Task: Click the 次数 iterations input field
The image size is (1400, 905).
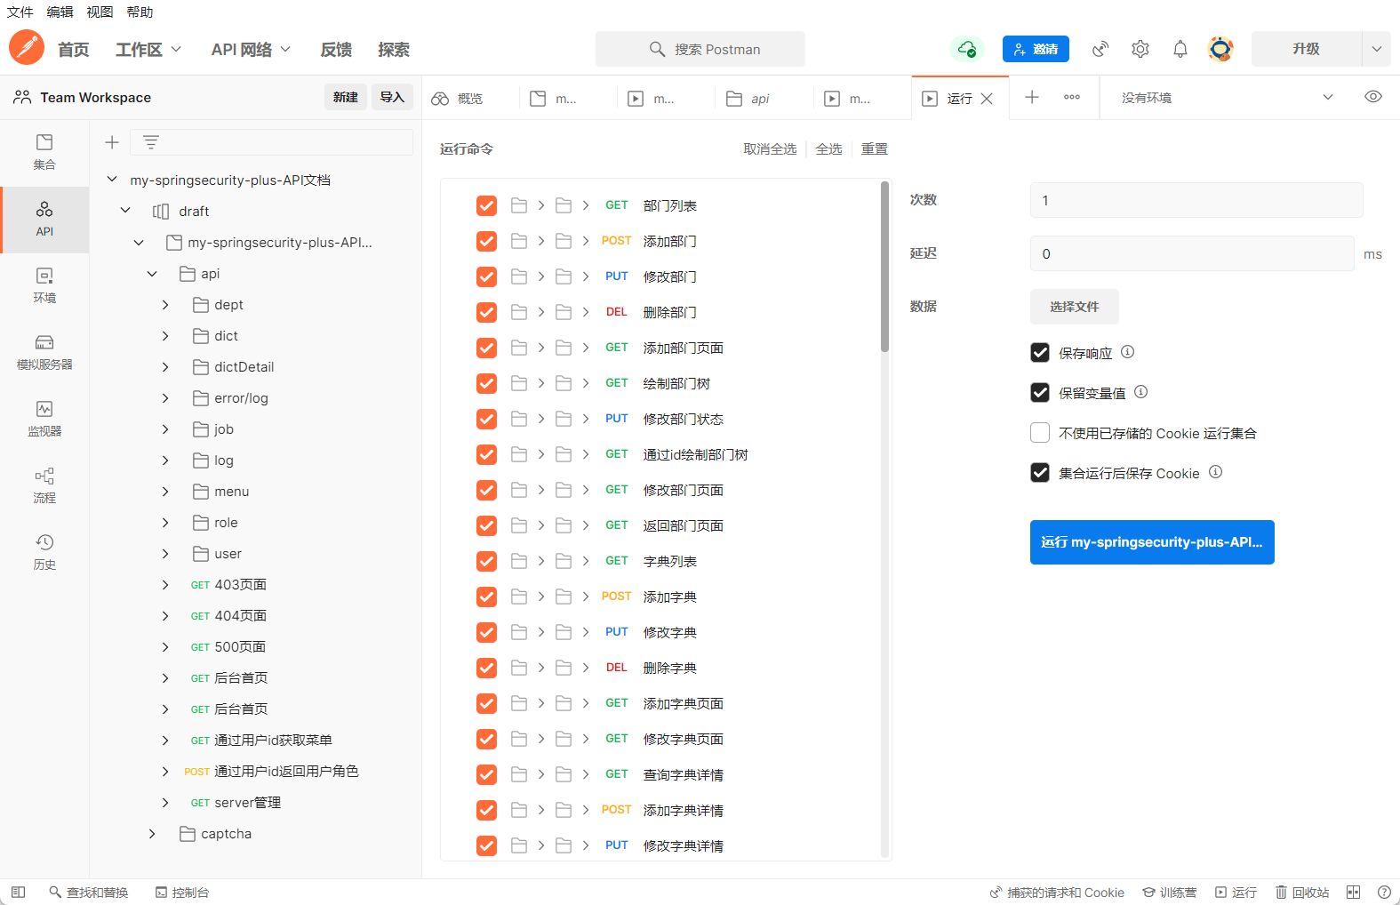Action: tap(1196, 200)
